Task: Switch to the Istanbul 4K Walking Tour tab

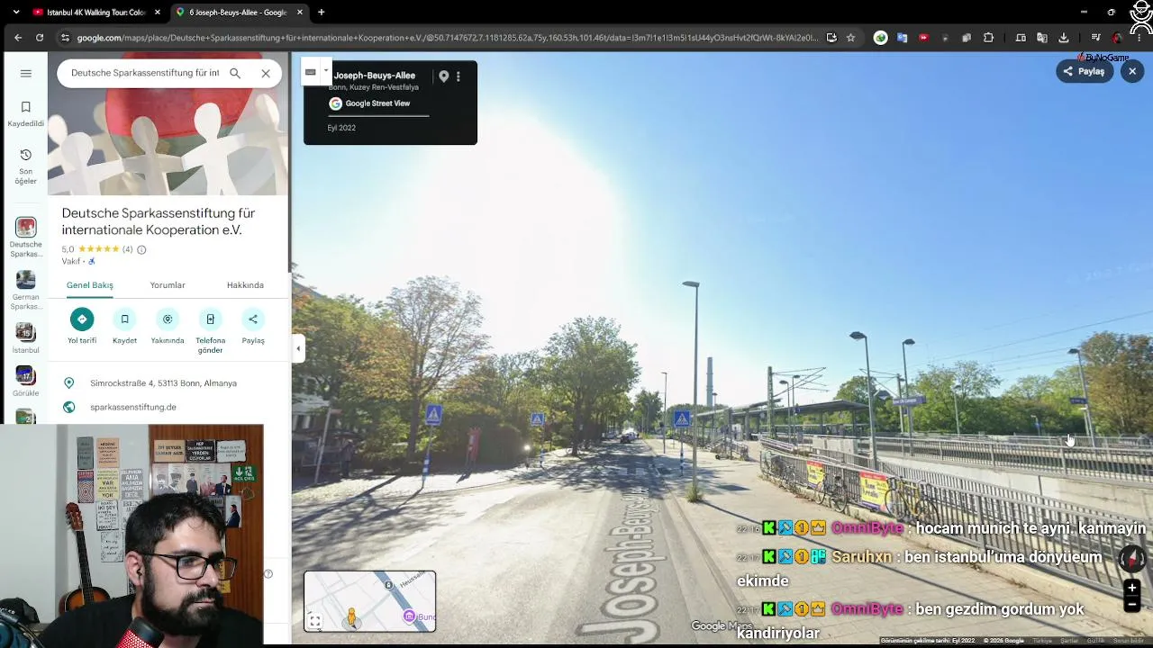Action: coord(95,13)
